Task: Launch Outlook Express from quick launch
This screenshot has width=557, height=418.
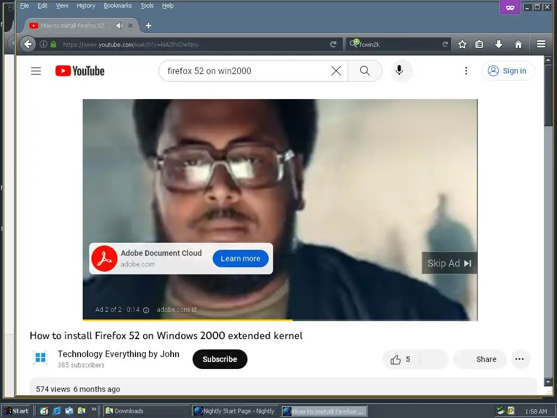Action: pos(69,411)
